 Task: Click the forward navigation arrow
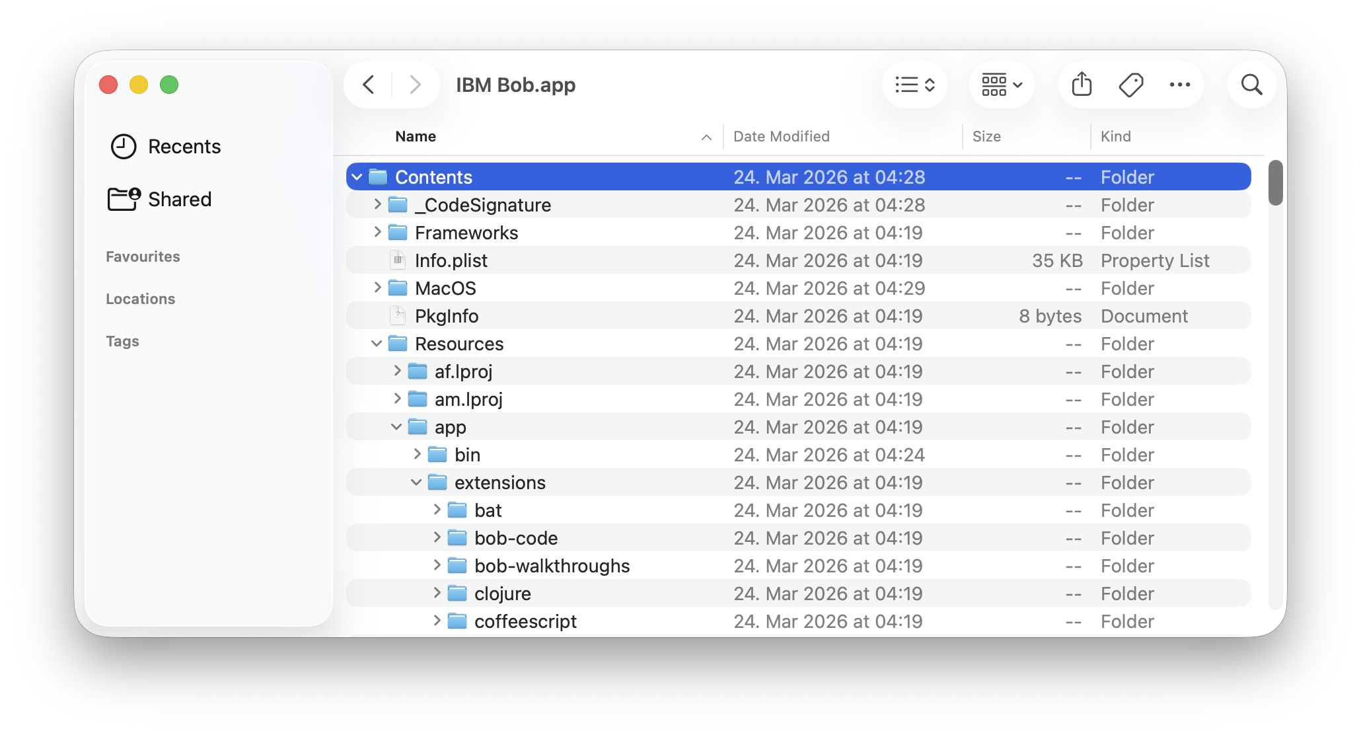[415, 85]
